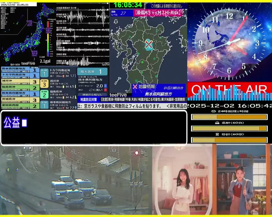Image resolution: width=272 pixels, height=217 pixels.
Task: Click the PGA(gal) color scale bar
Action: pos(48,39)
